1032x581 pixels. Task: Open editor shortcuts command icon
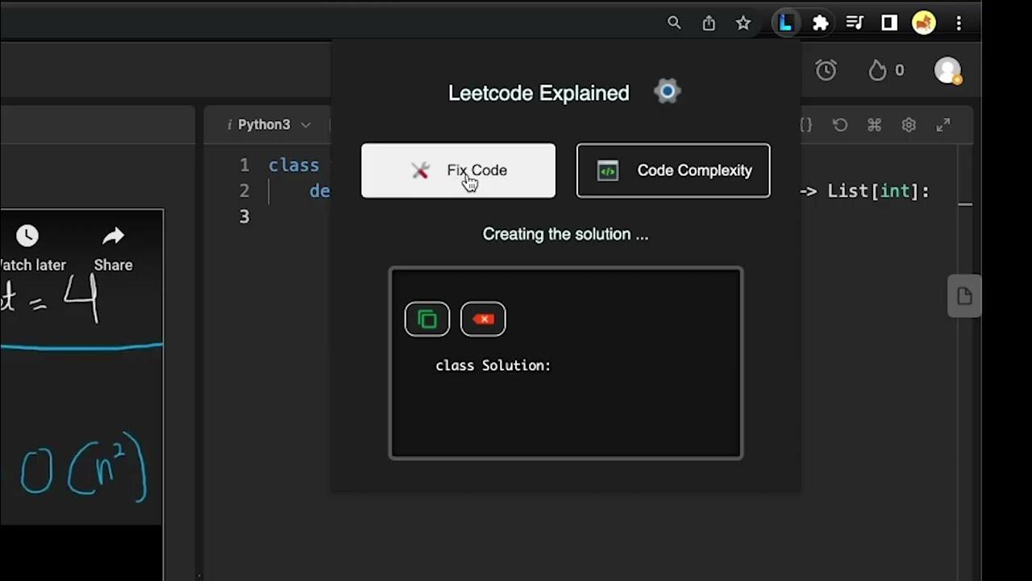[874, 125]
